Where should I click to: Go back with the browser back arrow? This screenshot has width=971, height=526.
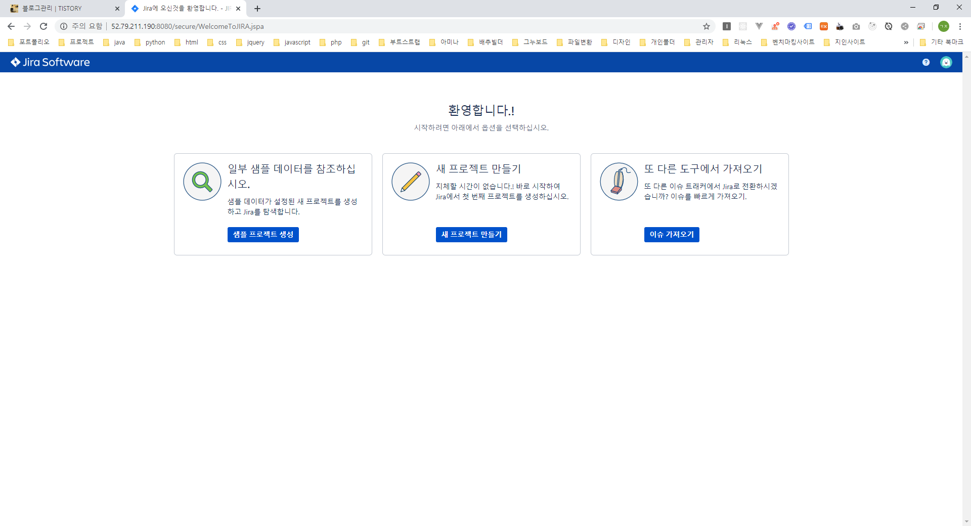coord(11,26)
